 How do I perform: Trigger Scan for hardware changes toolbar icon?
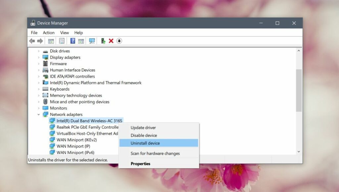pyautogui.click(x=92, y=41)
